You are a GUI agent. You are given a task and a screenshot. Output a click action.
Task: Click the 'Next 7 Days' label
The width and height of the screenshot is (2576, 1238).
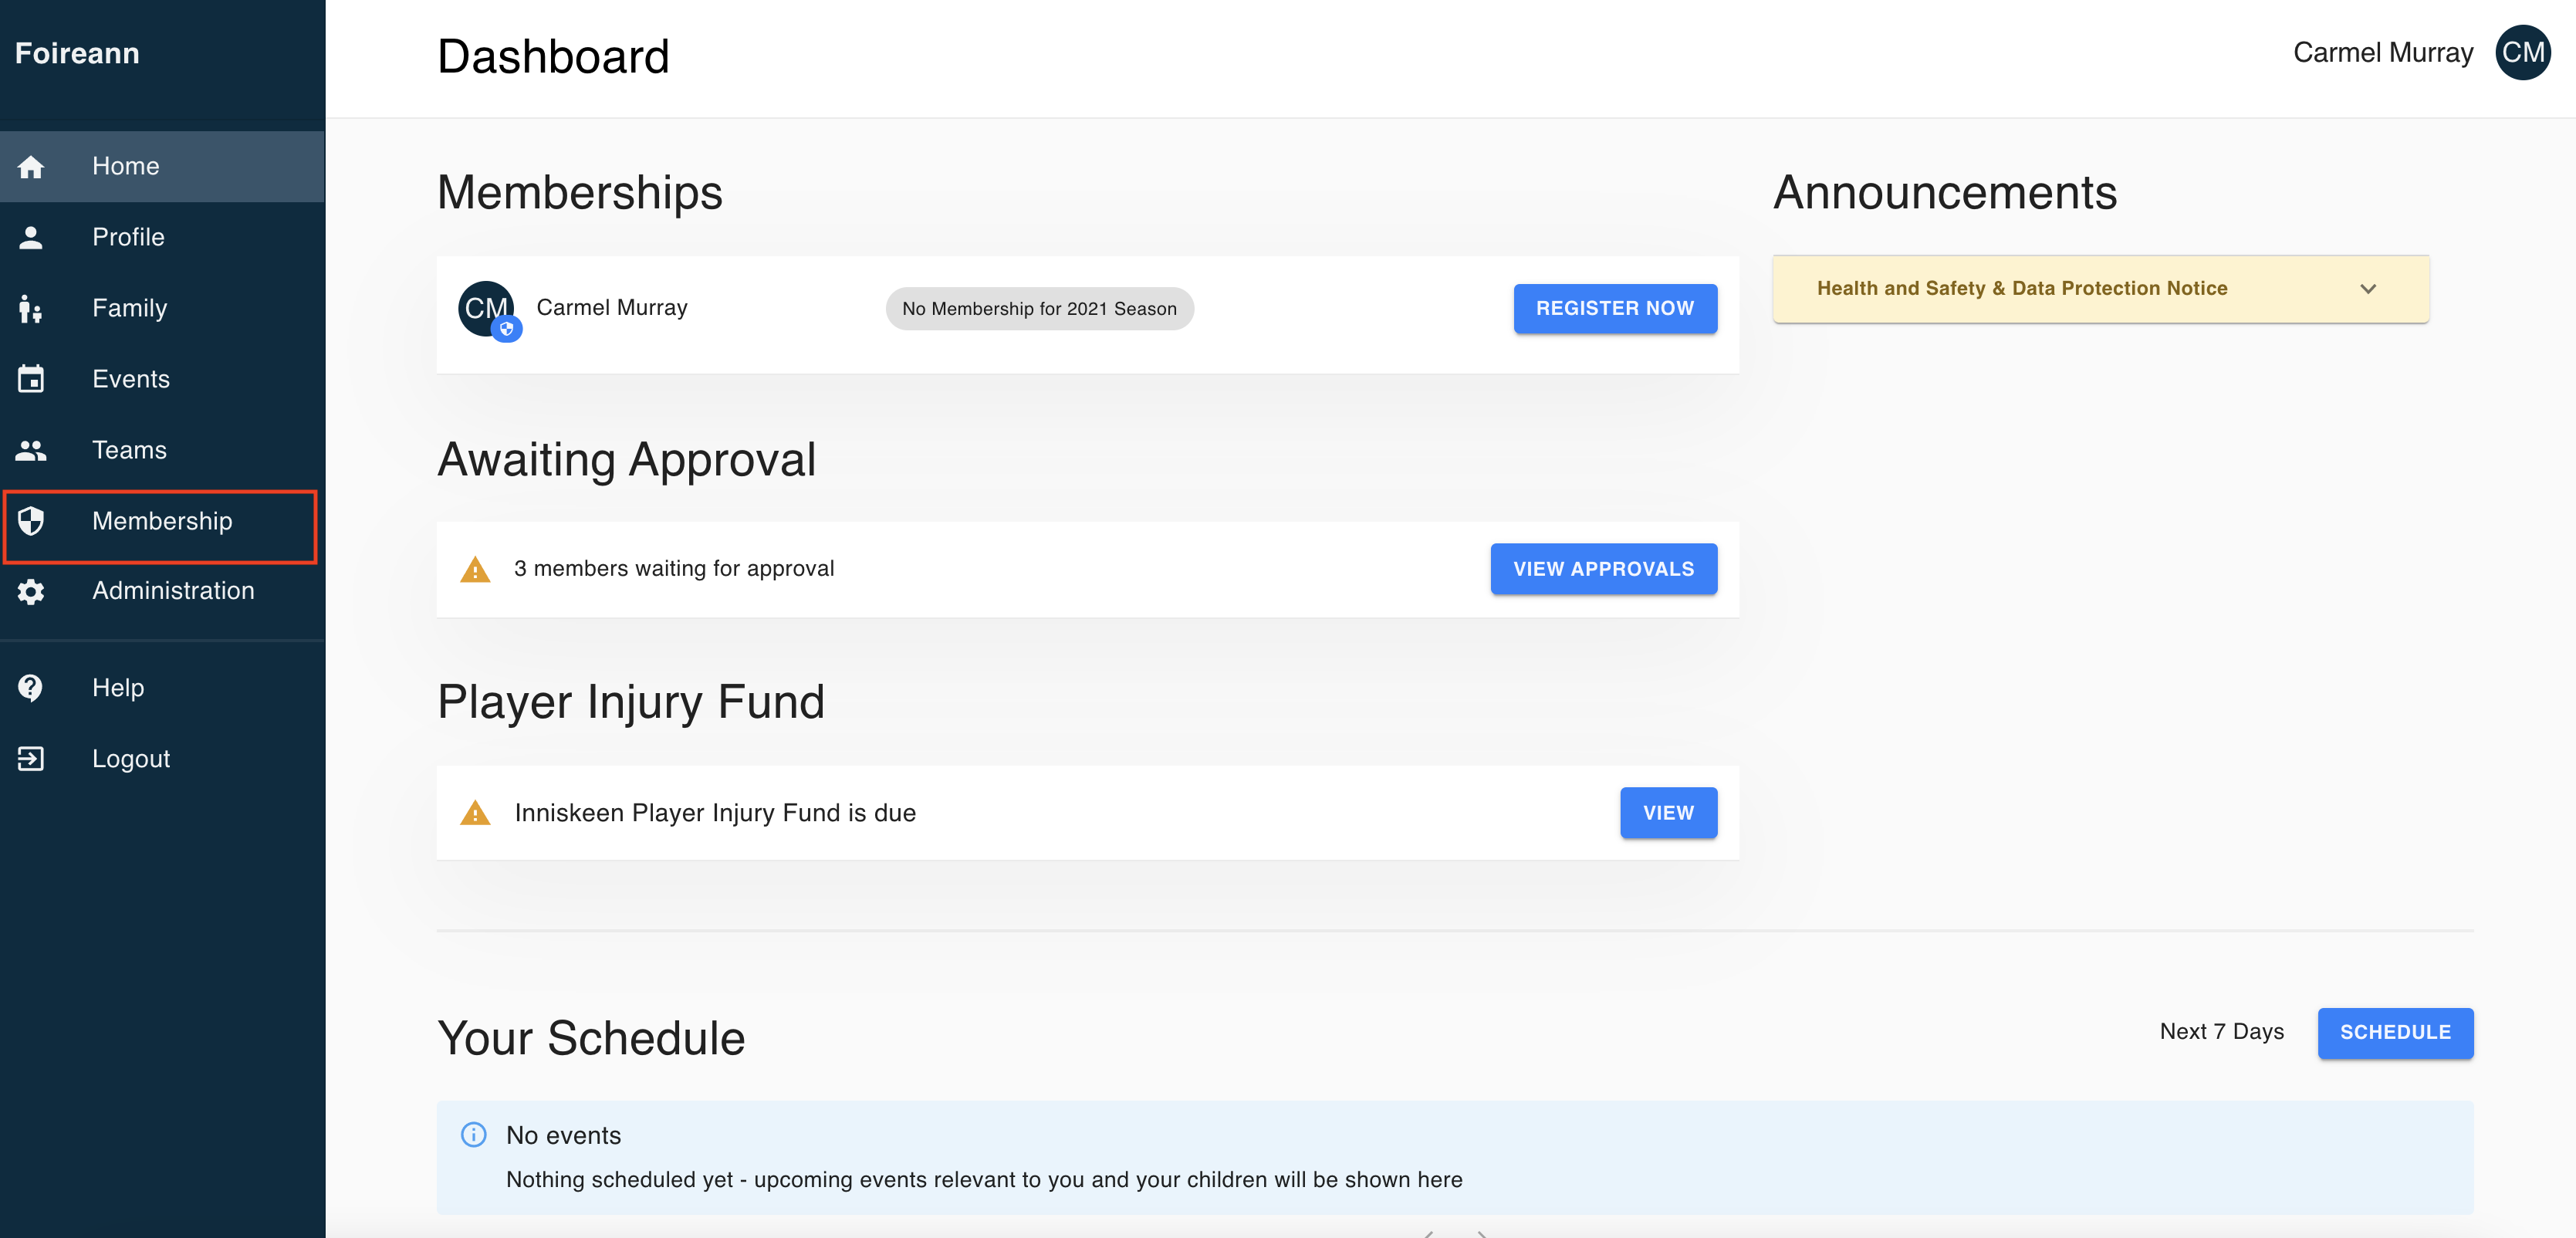pyautogui.click(x=2221, y=1031)
